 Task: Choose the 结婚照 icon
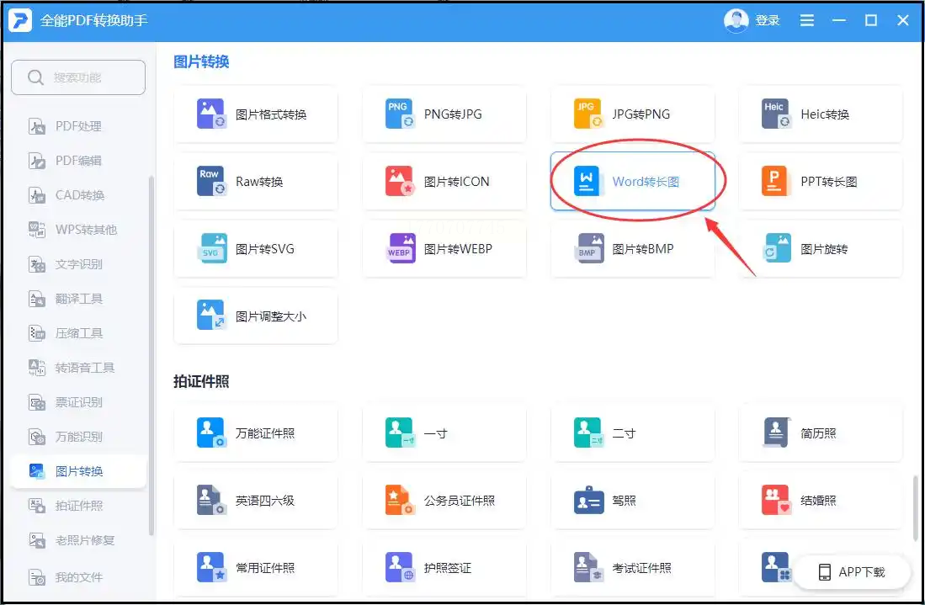[776, 500]
